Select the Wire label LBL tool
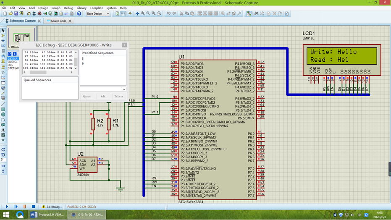This screenshot has width=391, height=220. [x=3, y=46]
